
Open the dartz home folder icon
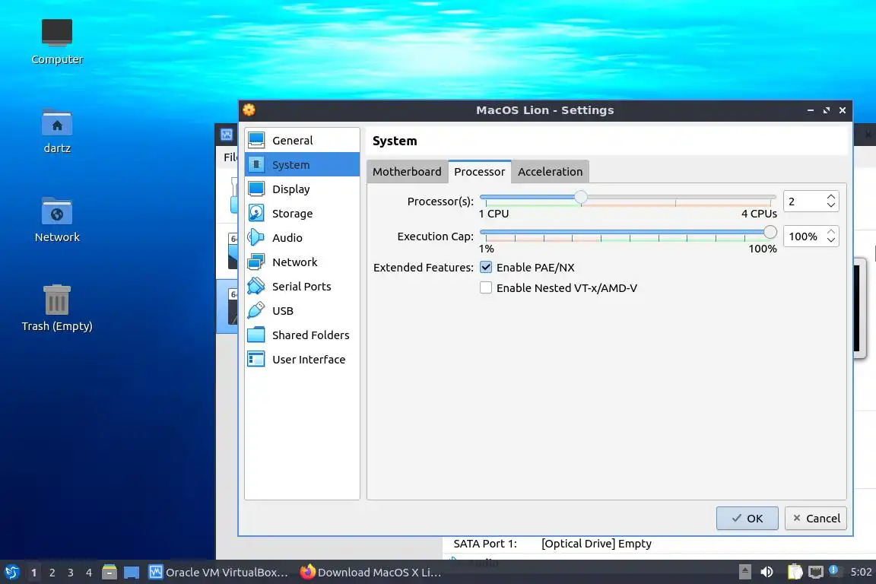(x=57, y=122)
